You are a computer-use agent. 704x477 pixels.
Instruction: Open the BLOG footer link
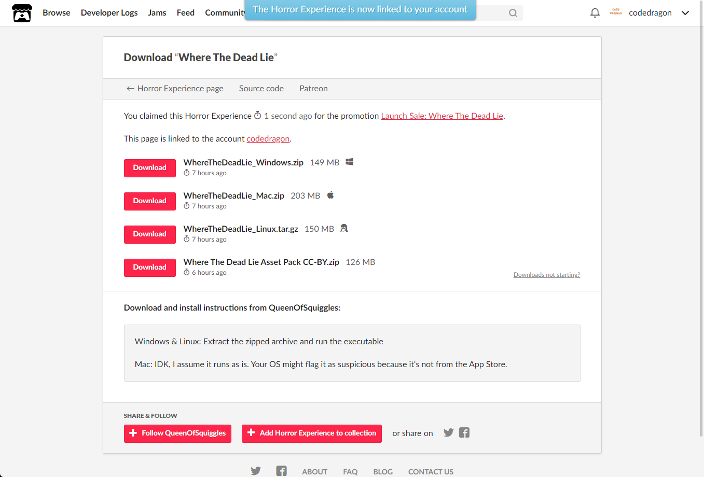click(383, 472)
